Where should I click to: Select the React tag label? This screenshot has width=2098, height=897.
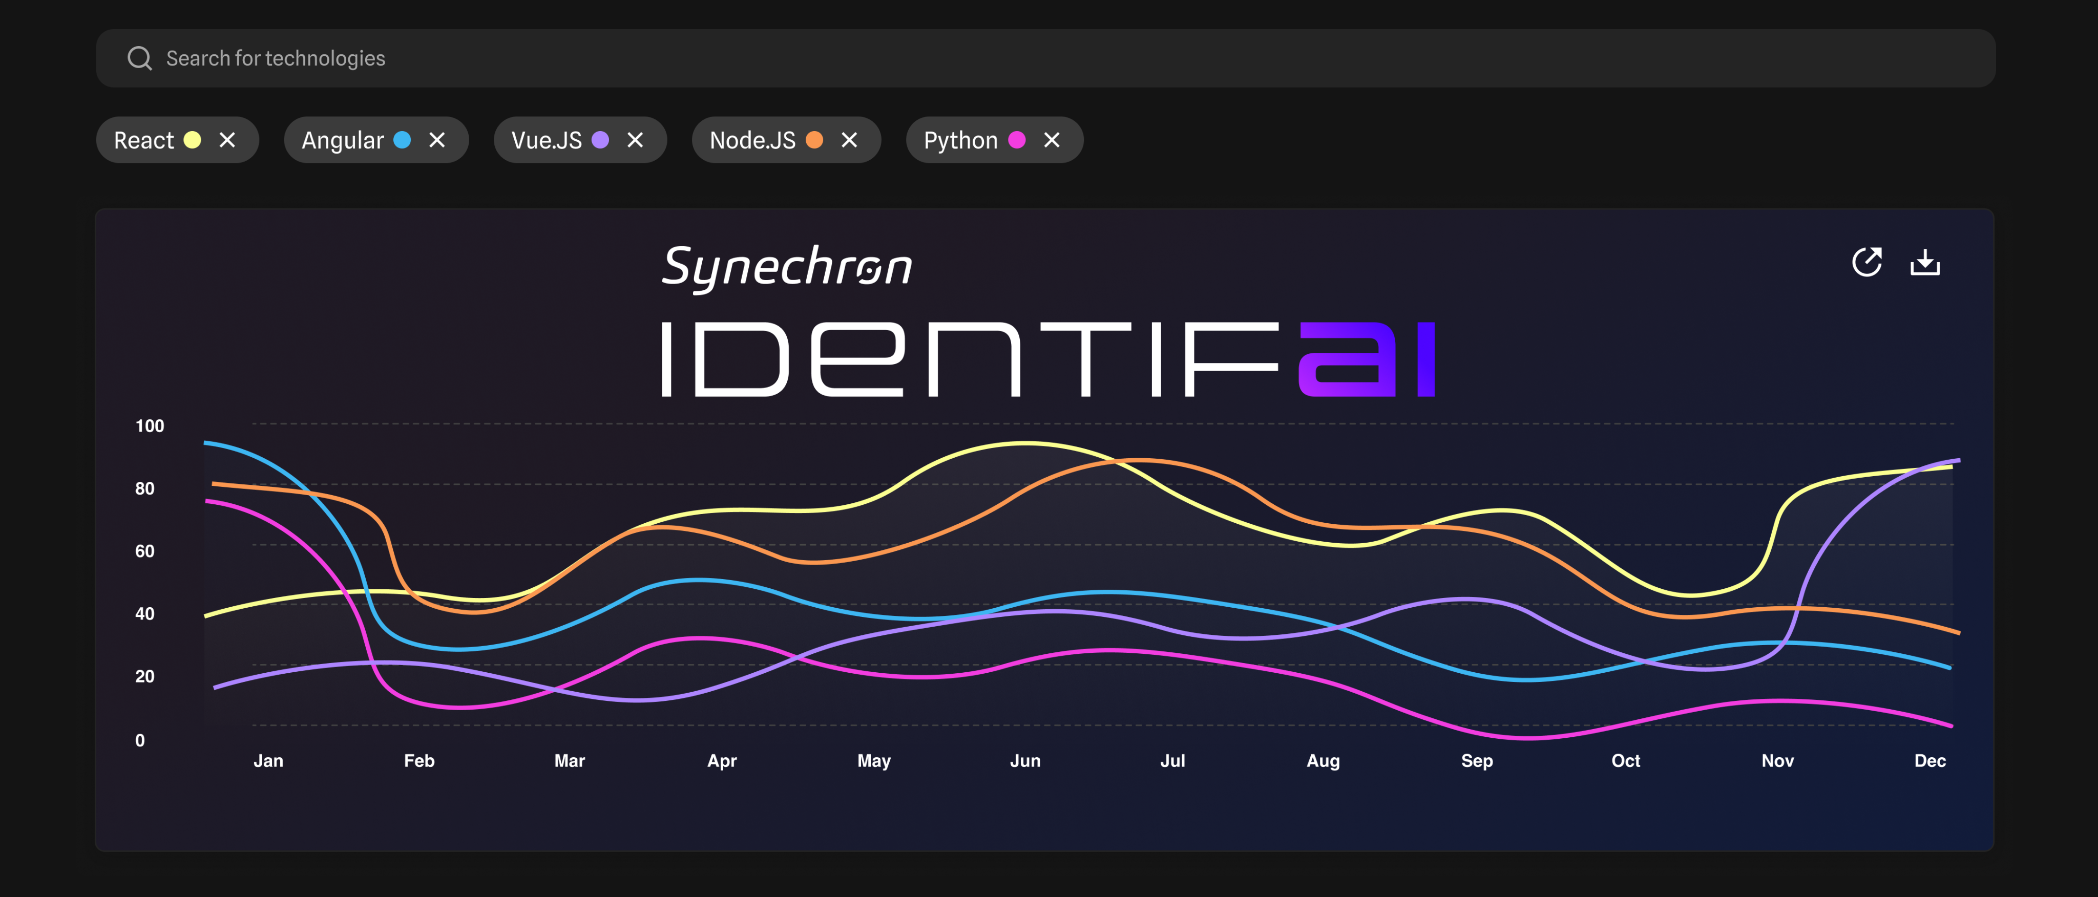pyautogui.click(x=144, y=140)
